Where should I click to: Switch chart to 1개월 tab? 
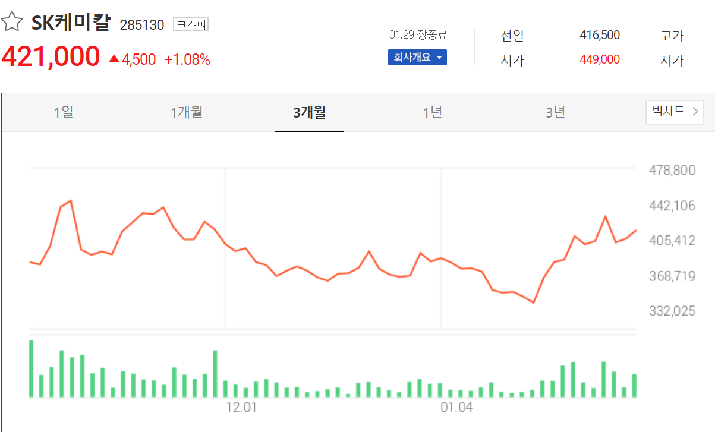coord(187,112)
